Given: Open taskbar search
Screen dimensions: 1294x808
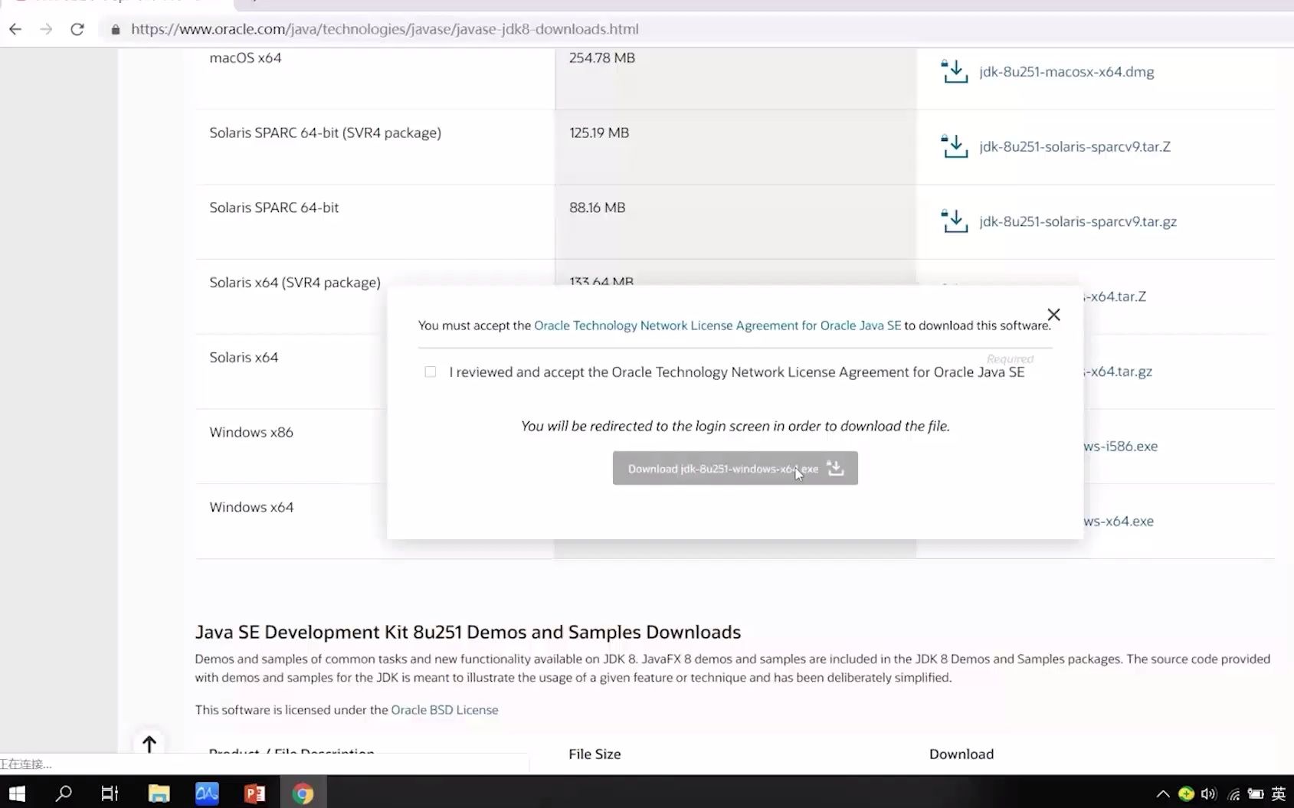Looking at the screenshot, I should pos(64,793).
